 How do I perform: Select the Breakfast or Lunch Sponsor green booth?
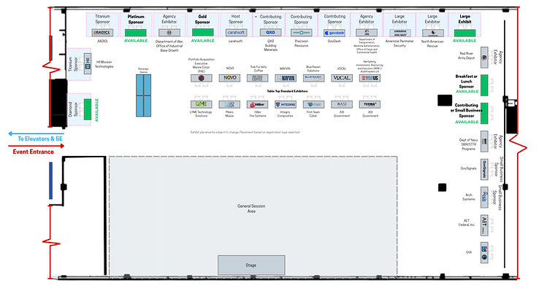click(484, 85)
